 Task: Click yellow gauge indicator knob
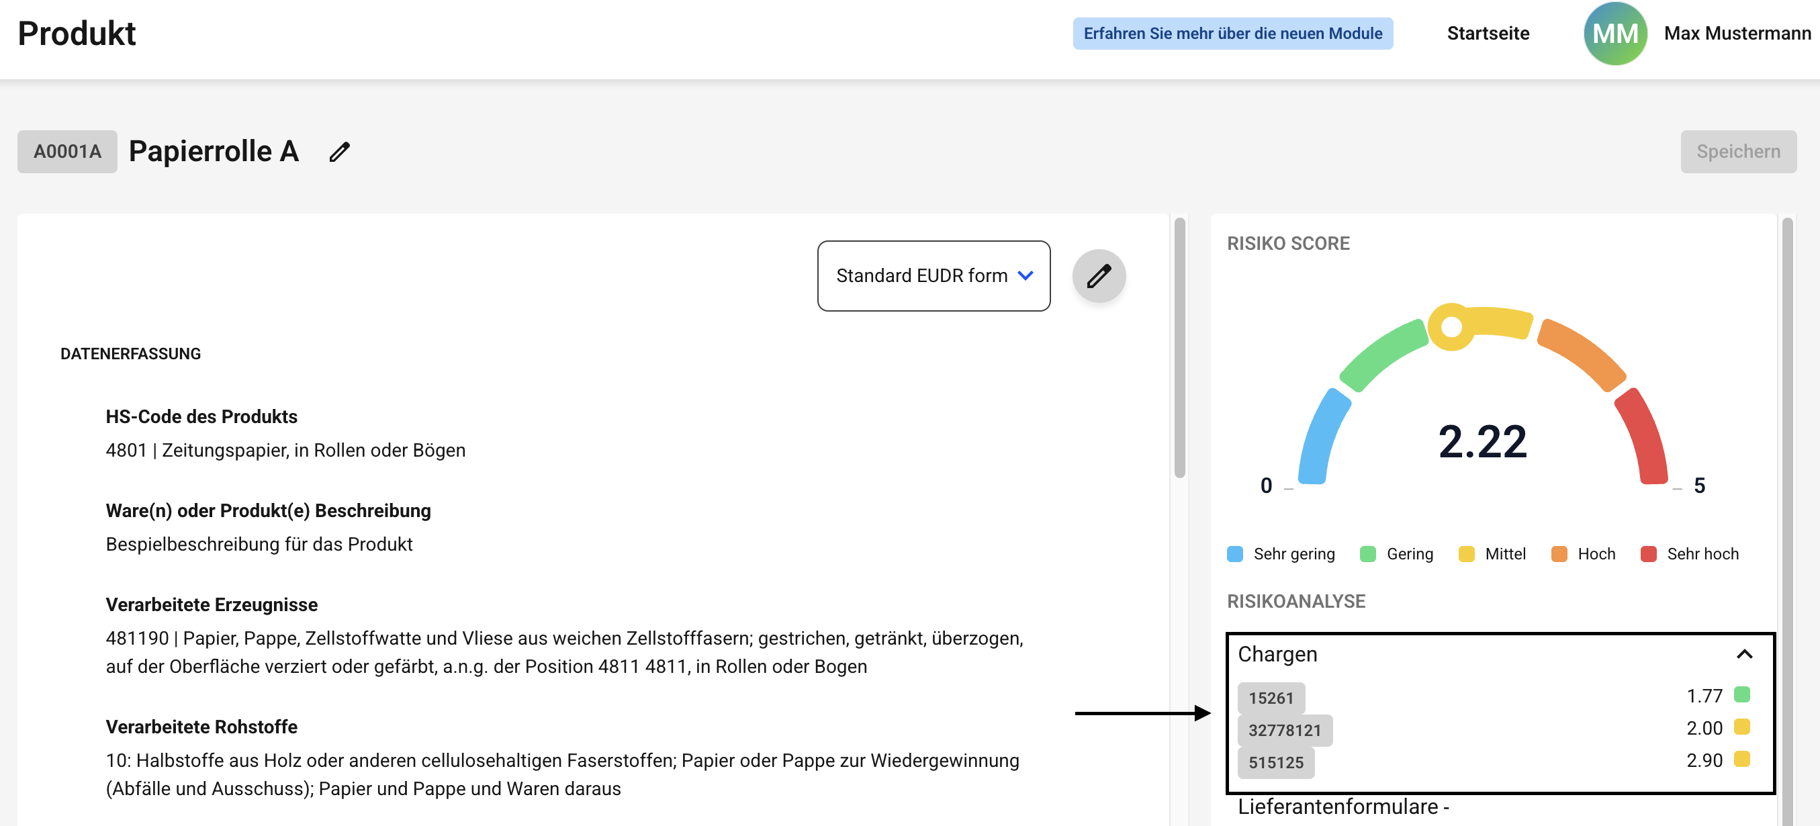[1451, 327]
